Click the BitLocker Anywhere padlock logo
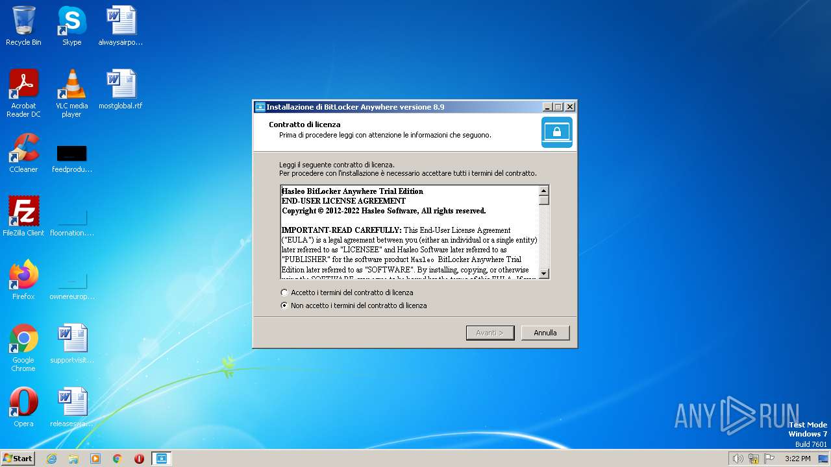This screenshot has height=467, width=831. pos(557,132)
